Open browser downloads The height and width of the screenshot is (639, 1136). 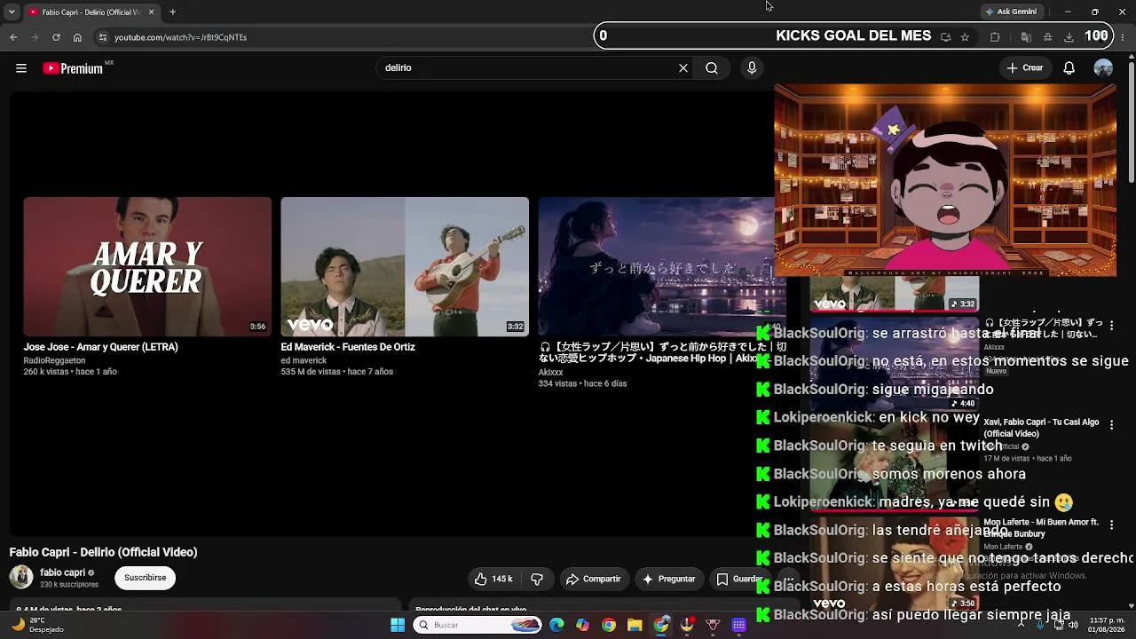tap(1069, 37)
